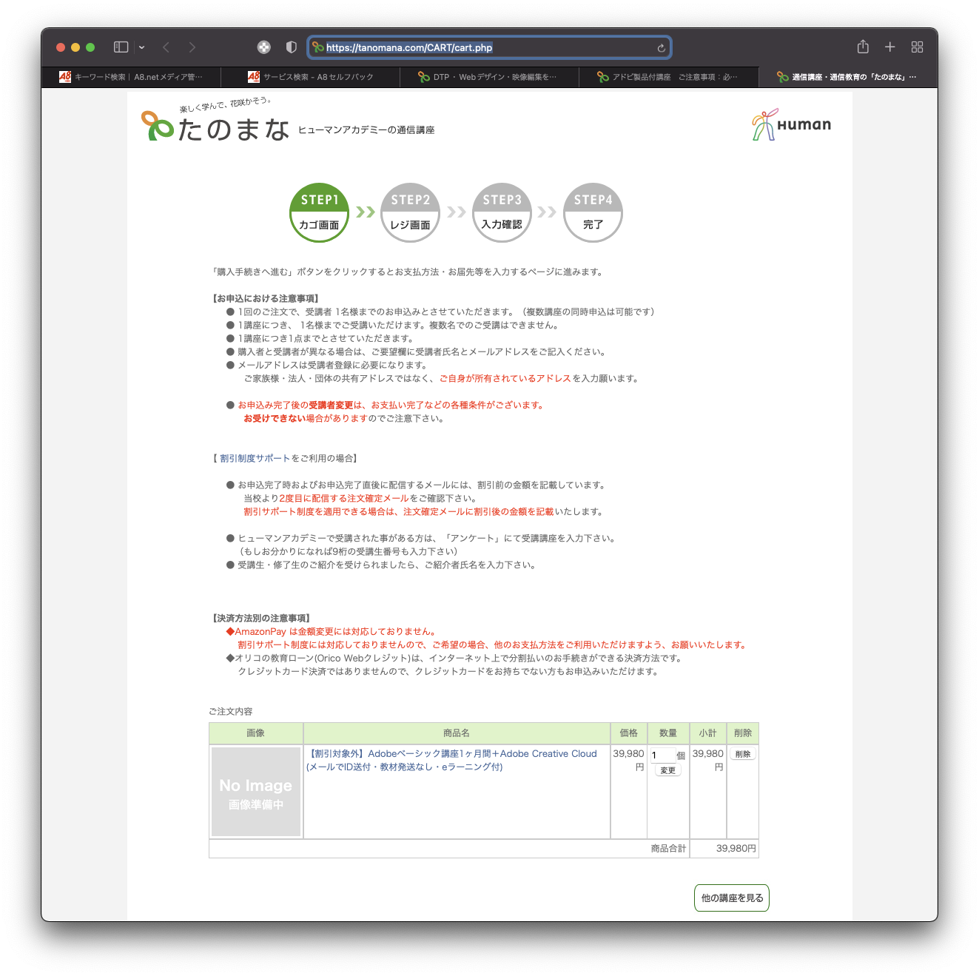Show the tab overview grid icon
This screenshot has width=979, height=976.
[x=917, y=47]
